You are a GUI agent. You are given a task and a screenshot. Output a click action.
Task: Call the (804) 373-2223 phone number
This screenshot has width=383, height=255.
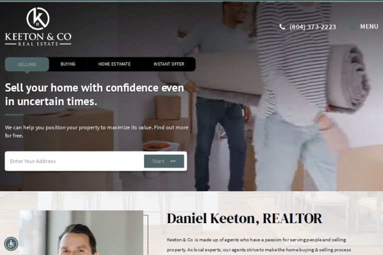tap(313, 27)
